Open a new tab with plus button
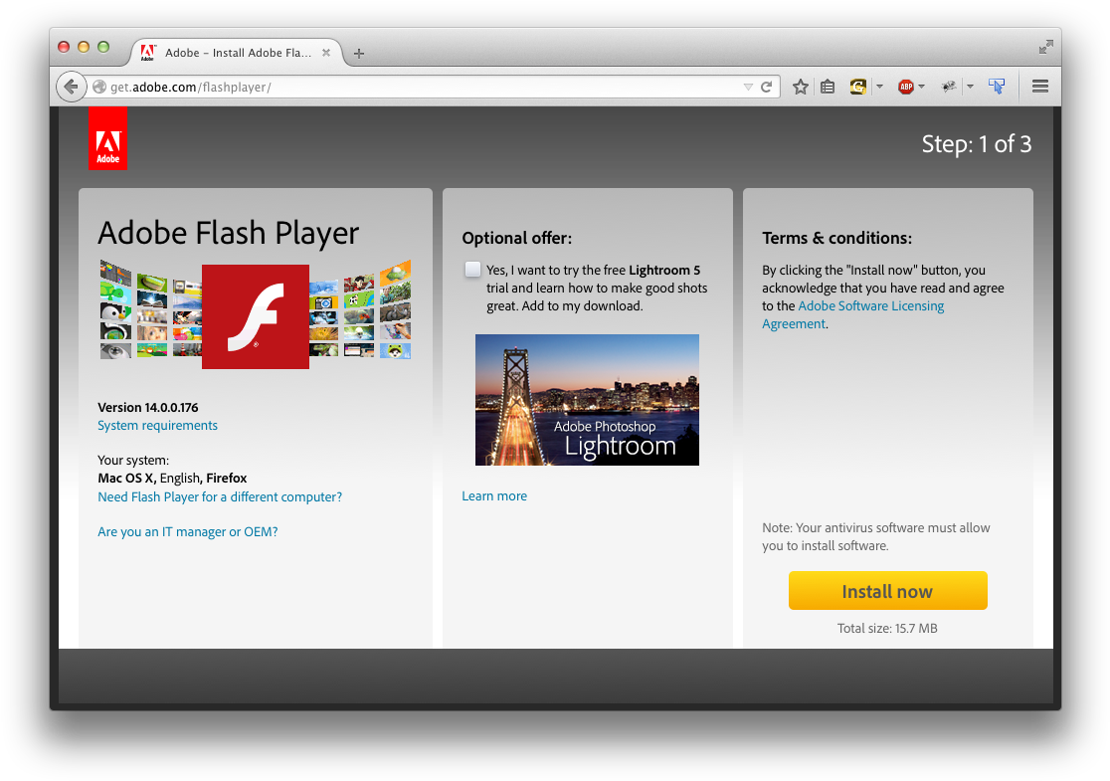Image resolution: width=1110 pixels, height=781 pixels. tap(359, 54)
